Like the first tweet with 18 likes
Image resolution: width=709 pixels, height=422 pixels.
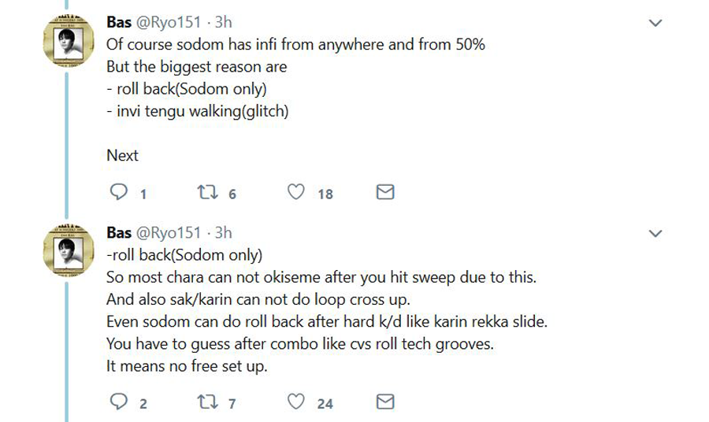tap(295, 192)
